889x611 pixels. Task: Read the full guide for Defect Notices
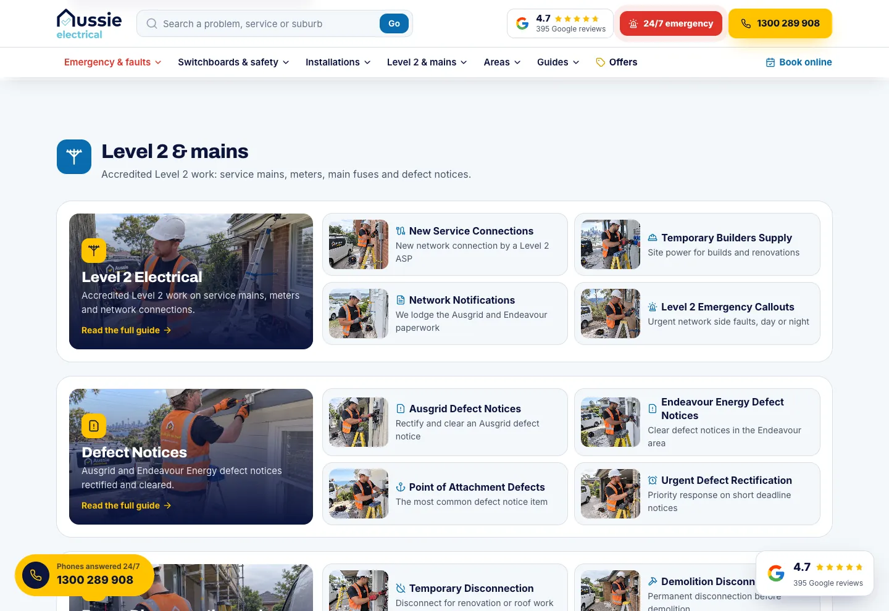[x=127, y=505]
